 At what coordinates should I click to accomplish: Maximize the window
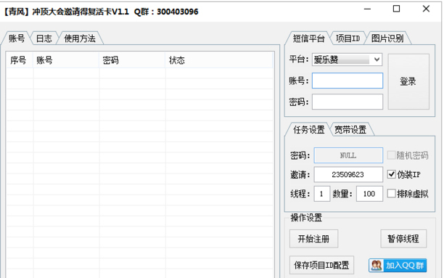pos(397,9)
